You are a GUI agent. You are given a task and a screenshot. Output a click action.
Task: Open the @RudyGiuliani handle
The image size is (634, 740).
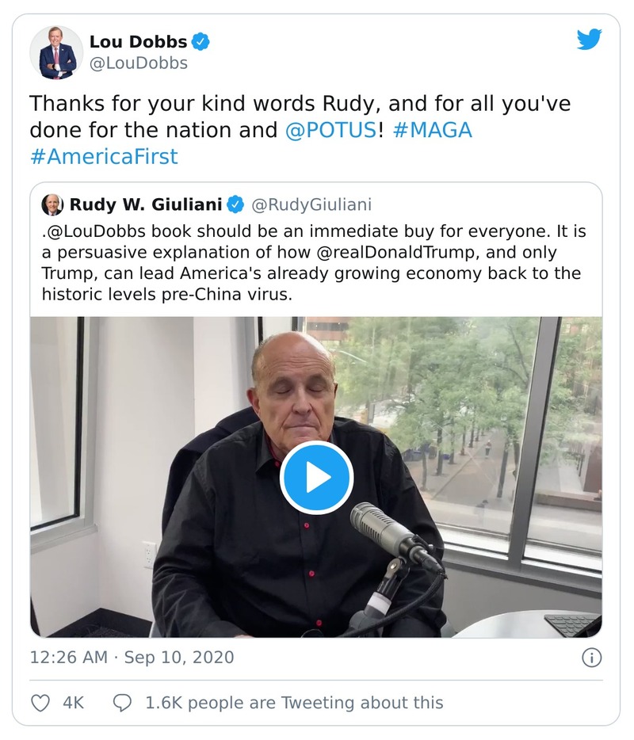pos(311,205)
